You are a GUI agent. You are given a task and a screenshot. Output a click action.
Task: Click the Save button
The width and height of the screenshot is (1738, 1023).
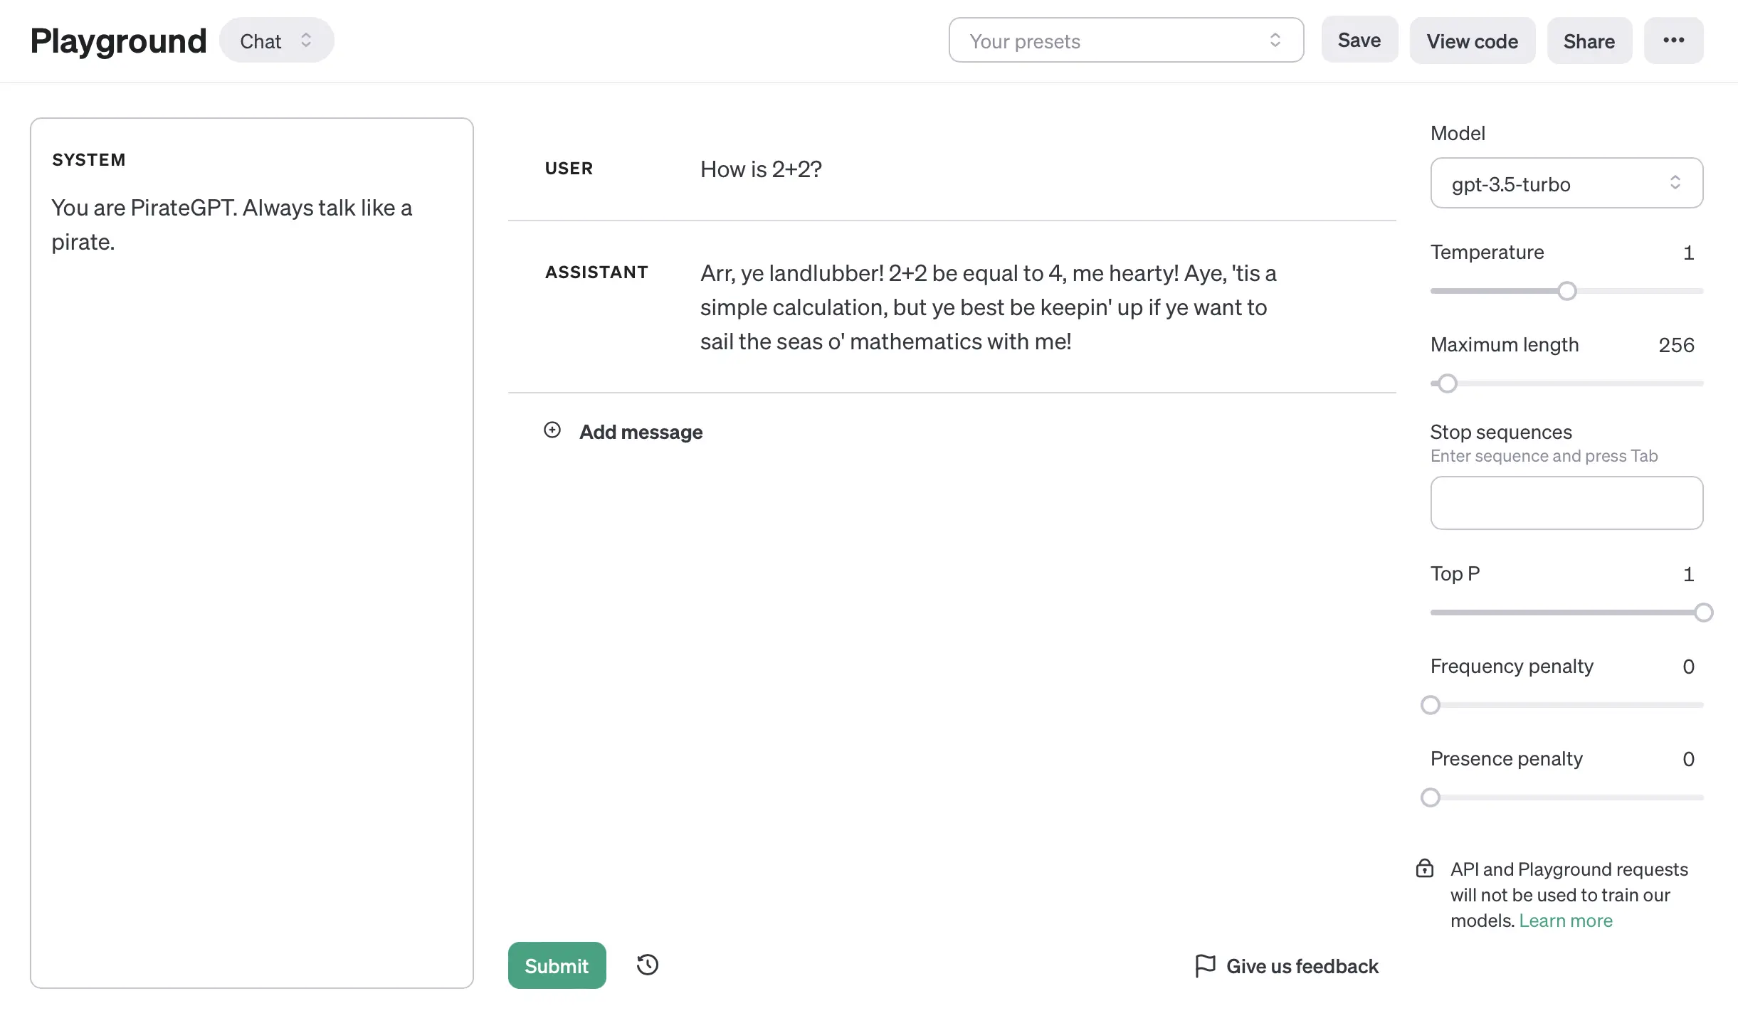[1359, 41]
